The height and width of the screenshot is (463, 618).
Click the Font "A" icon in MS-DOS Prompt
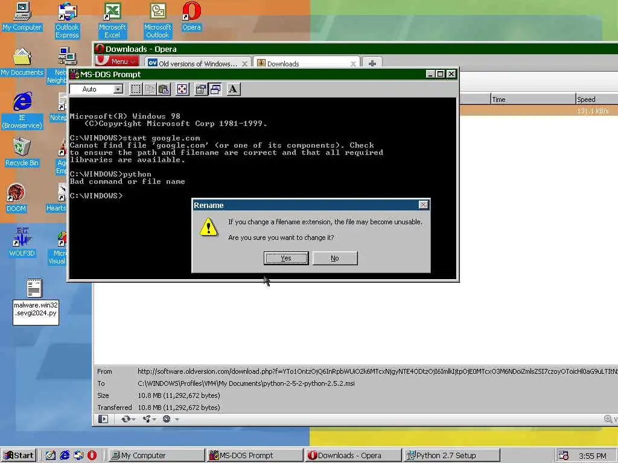coord(234,89)
